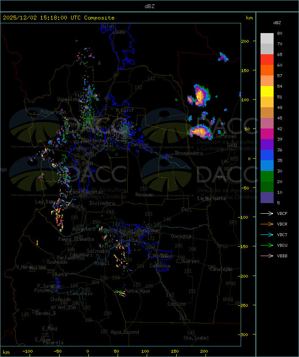Image resolution: width=299 pixels, height=357 pixels.
Task: Click the 'Desaguadero' map label
Action: coord(189,153)
